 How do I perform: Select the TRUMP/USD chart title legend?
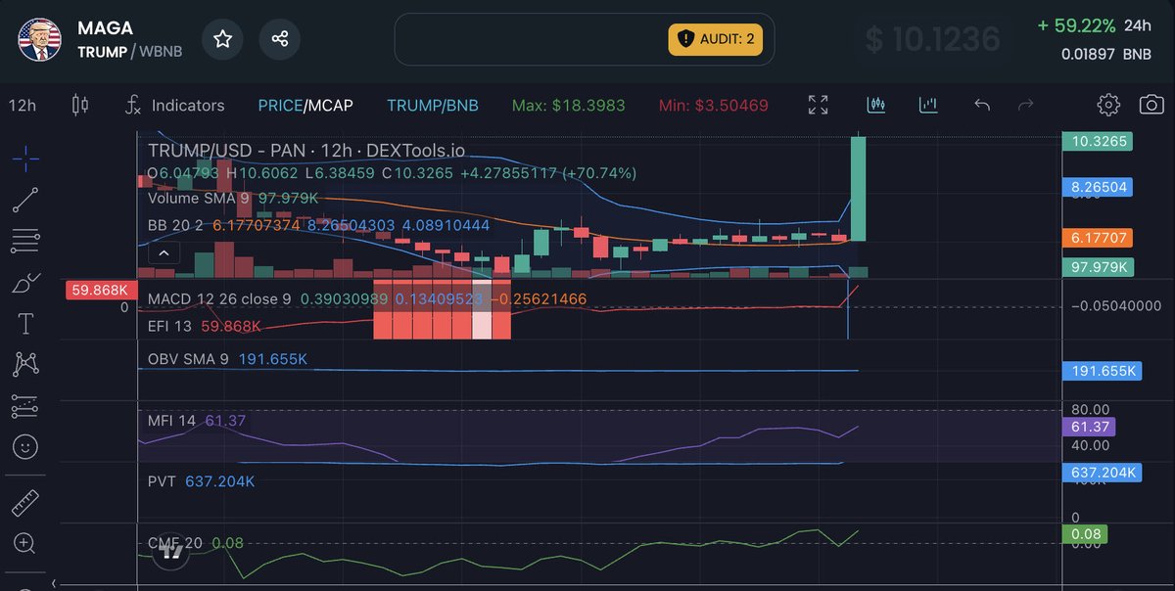pos(306,151)
